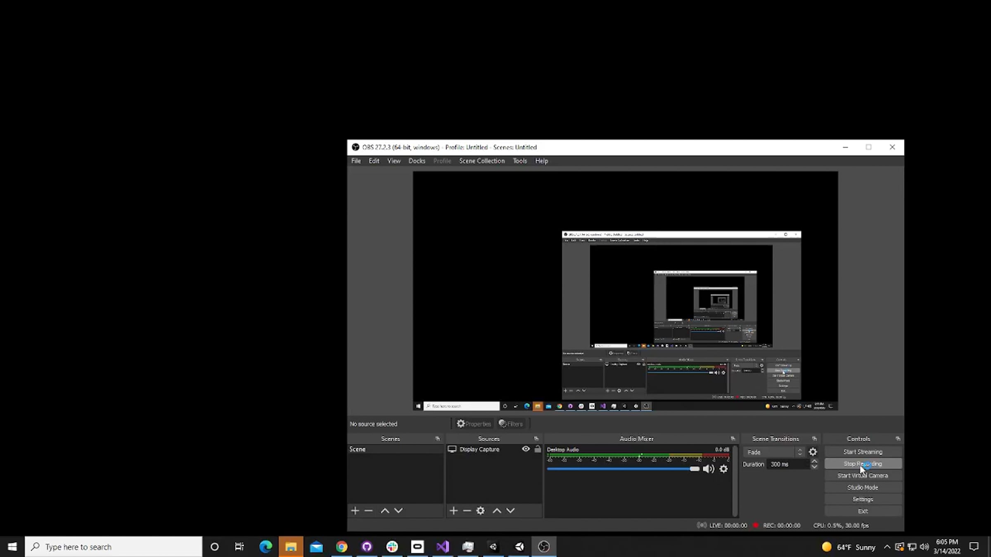Add a new source with the plus icon
This screenshot has height=557, width=991.
coord(453,511)
